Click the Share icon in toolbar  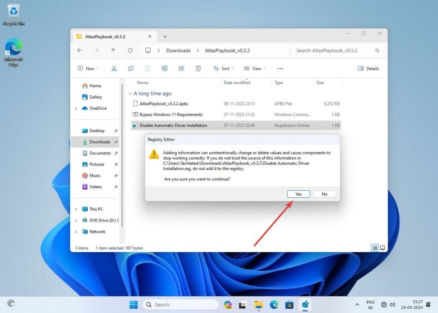(181, 68)
